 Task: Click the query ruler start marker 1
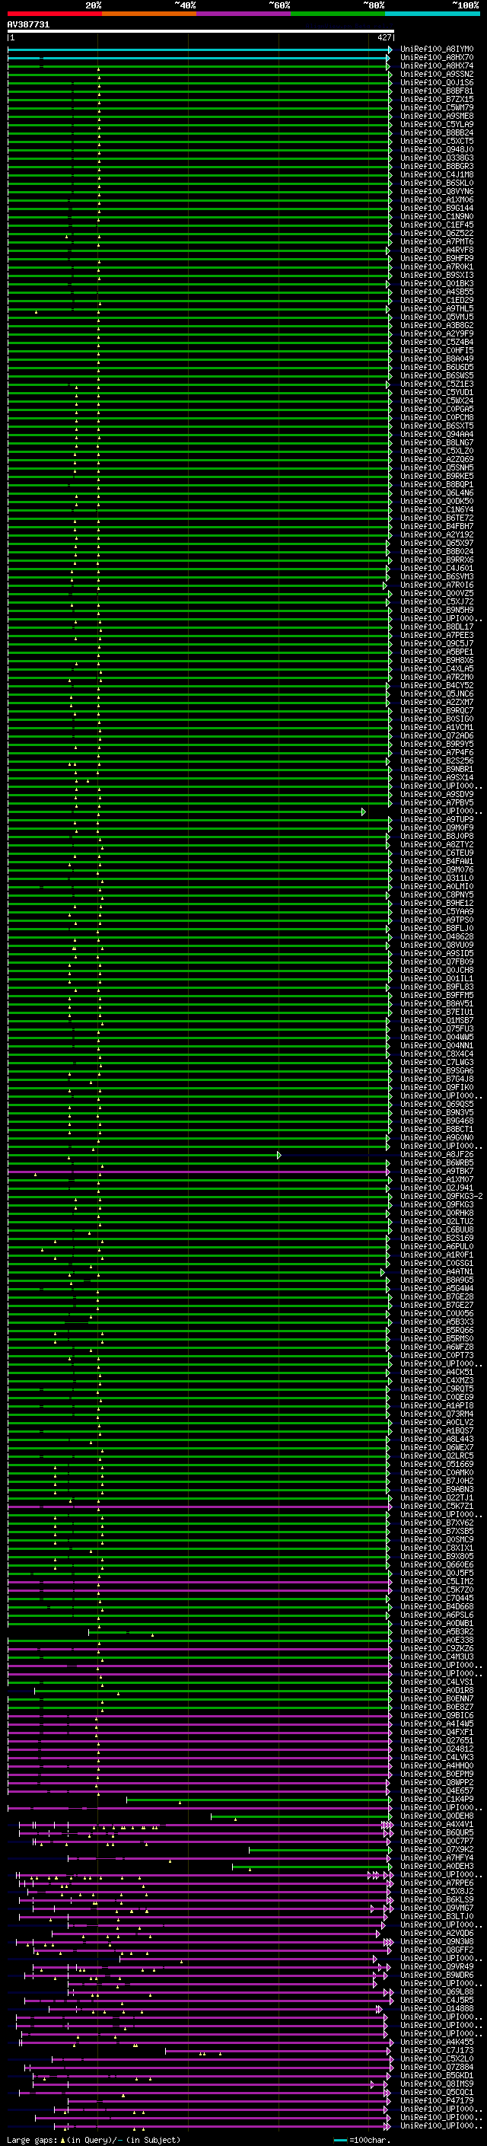[x=12, y=37]
